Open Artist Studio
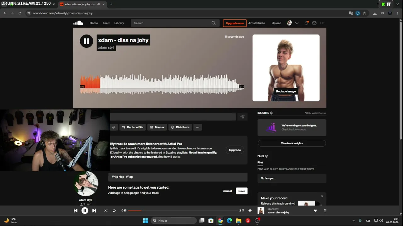 click(257, 23)
